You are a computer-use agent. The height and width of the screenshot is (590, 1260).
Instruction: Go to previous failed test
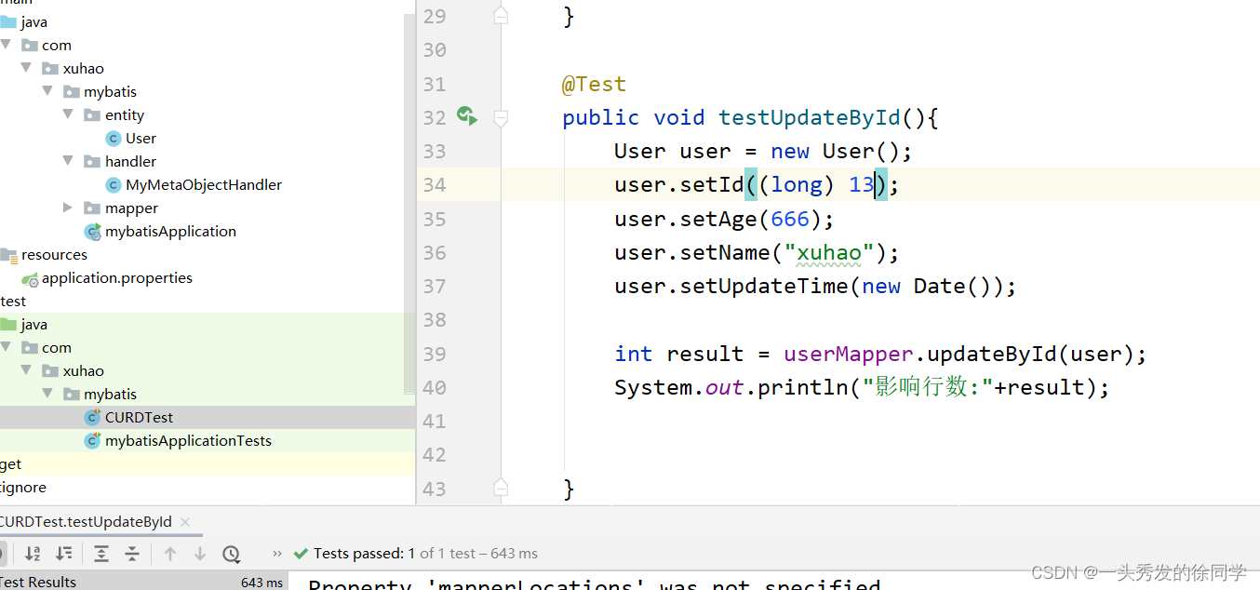tap(169, 554)
